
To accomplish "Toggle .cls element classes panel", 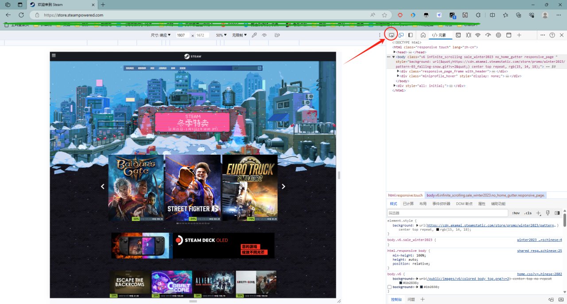I will click(x=528, y=213).
